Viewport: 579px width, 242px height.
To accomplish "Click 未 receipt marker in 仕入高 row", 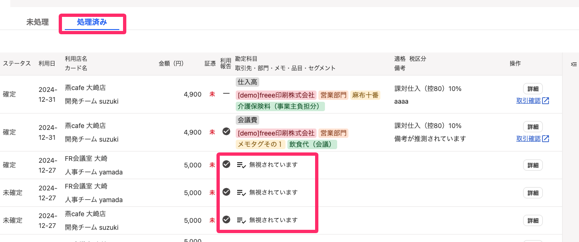I will click(x=212, y=94).
